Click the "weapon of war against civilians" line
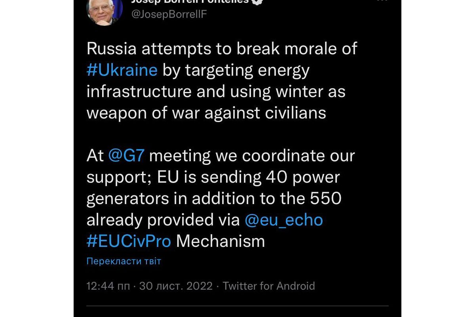 click(x=206, y=113)
